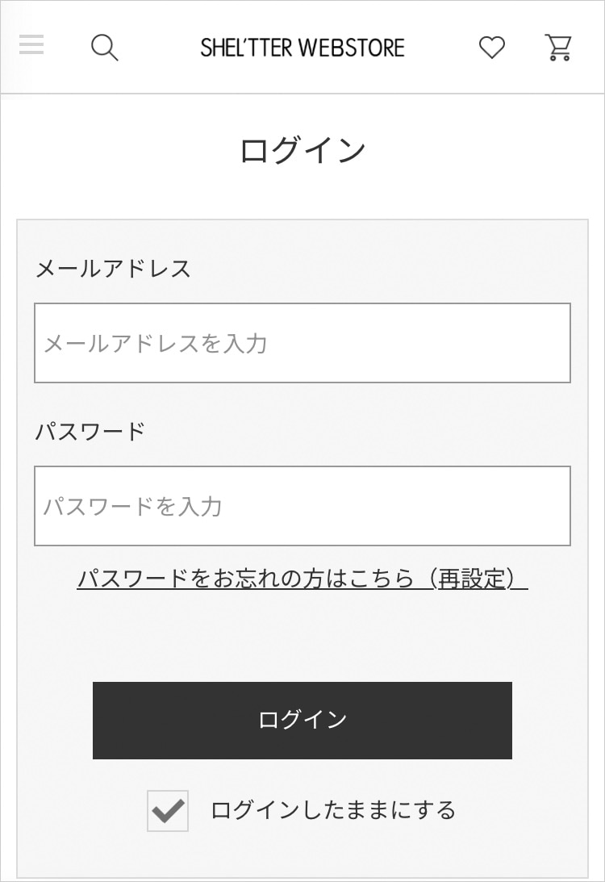Select the cart icon in header
The height and width of the screenshot is (882, 605).
click(x=558, y=48)
